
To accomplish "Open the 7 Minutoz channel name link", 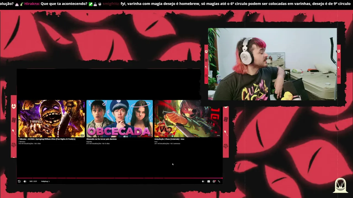I will coord(22,142).
